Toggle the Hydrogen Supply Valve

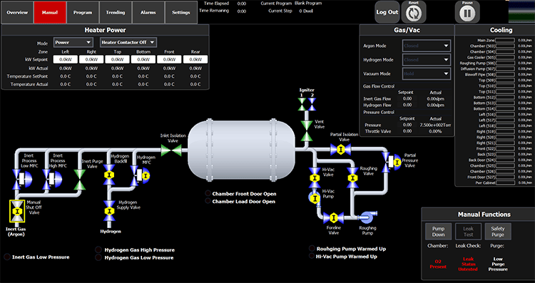point(109,211)
